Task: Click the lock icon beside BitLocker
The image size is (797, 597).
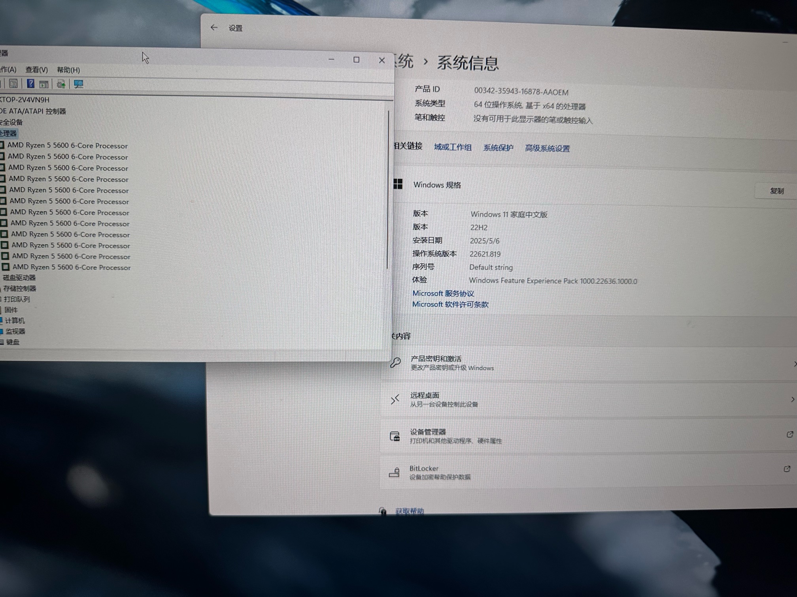Action: [394, 472]
